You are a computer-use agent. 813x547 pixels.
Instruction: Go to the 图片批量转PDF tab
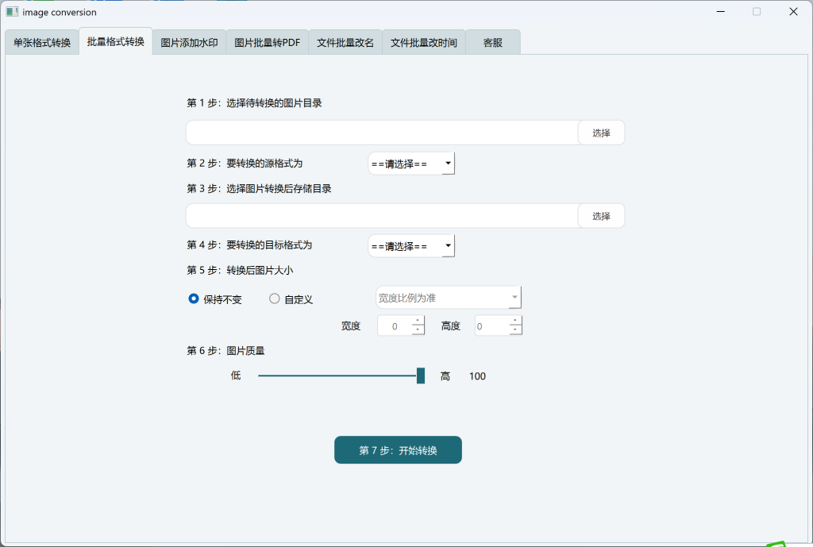click(267, 43)
